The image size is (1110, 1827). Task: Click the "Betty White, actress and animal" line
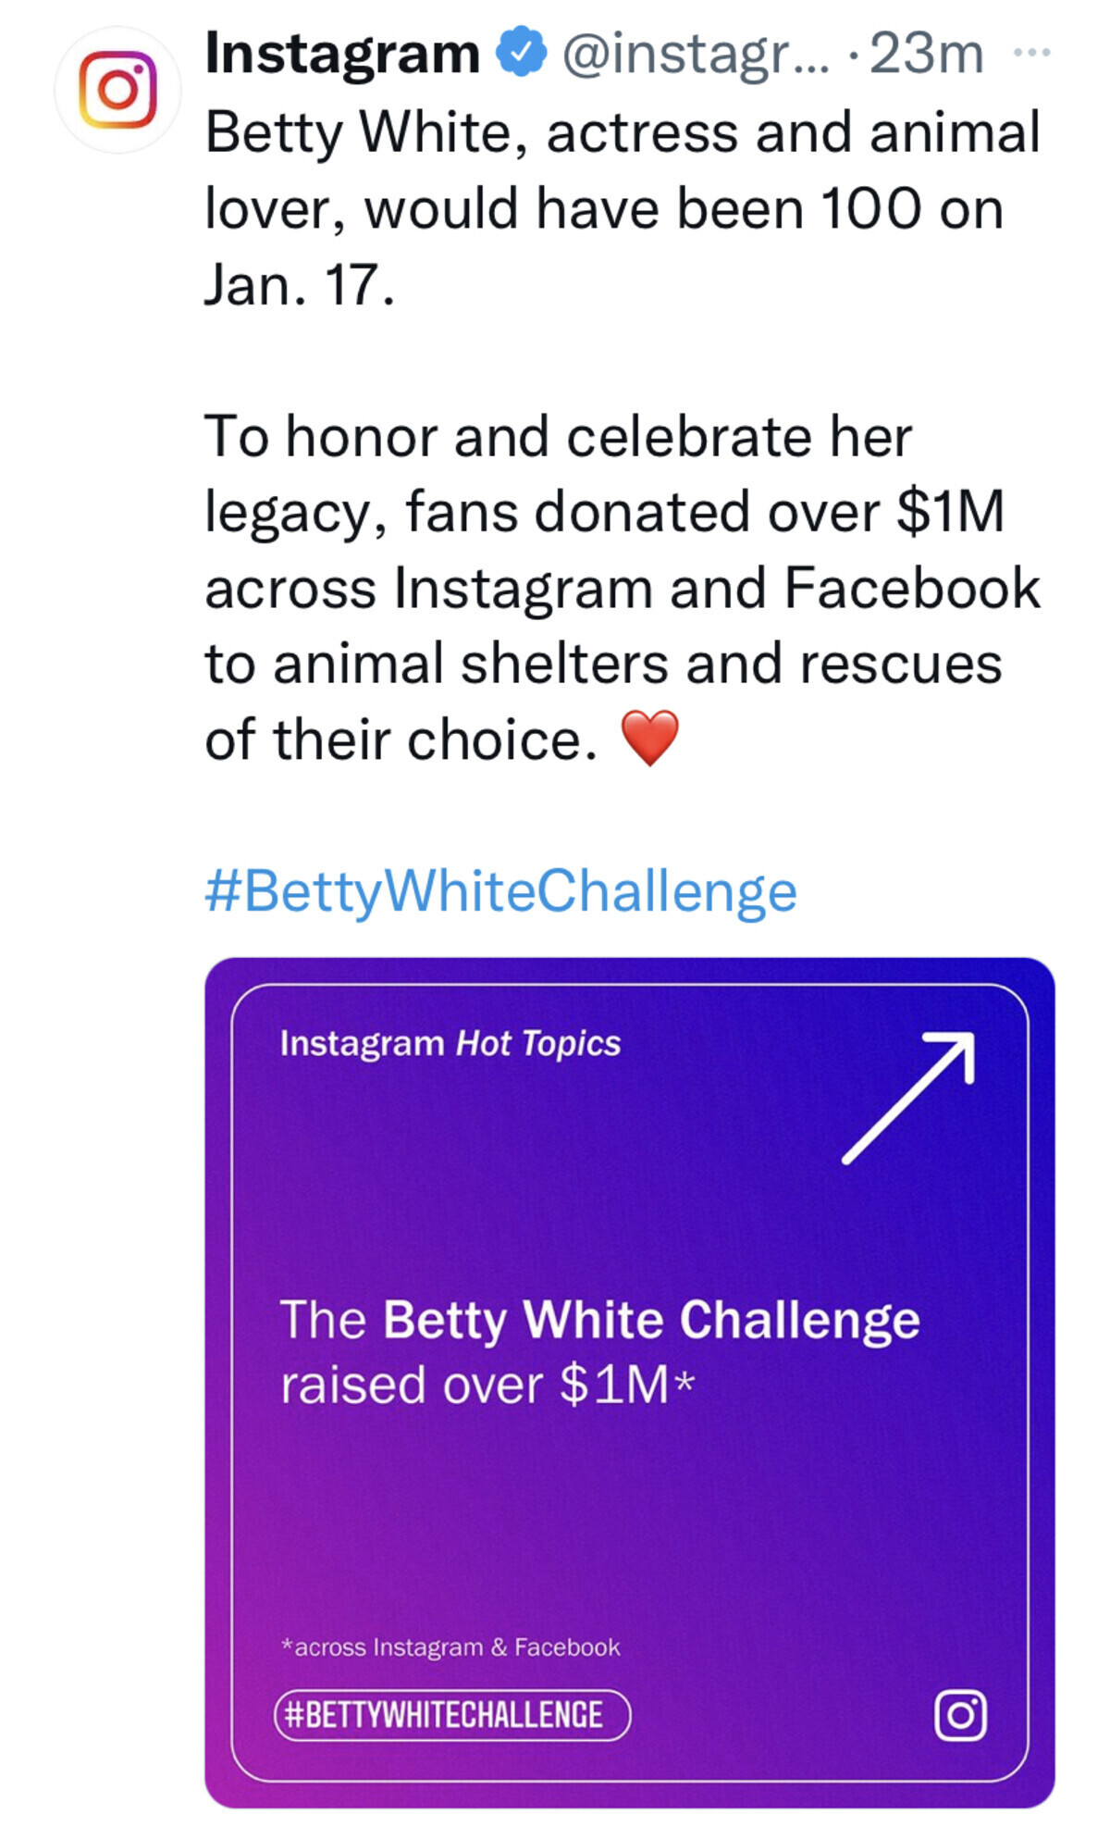[x=622, y=132]
